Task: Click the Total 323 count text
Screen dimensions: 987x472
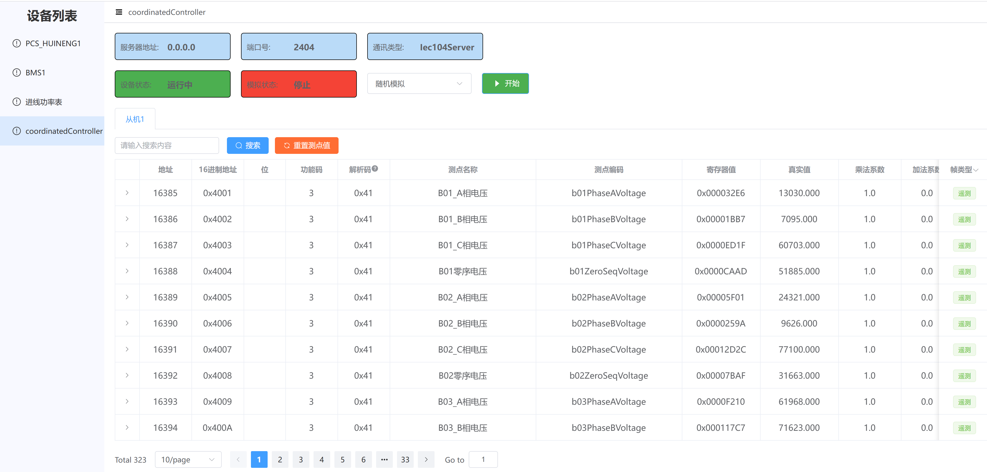Action: click(131, 460)
